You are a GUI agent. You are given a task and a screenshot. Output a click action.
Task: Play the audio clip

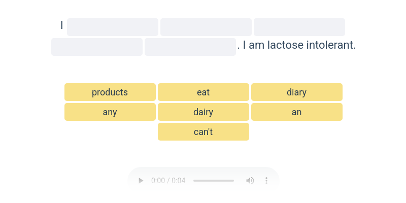pos(141,181)
